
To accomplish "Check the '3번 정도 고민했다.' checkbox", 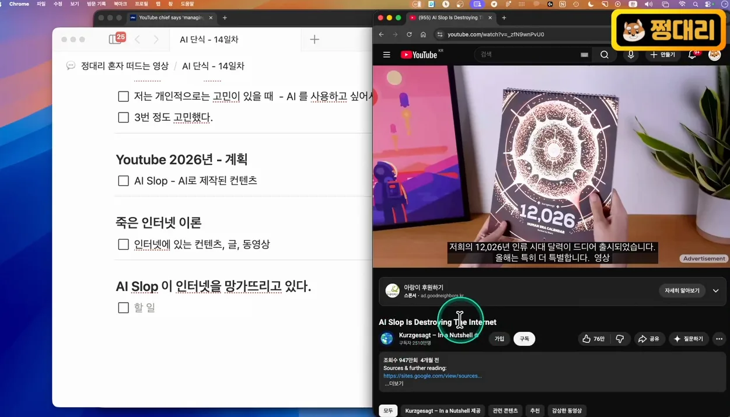I will coord(123,117).
